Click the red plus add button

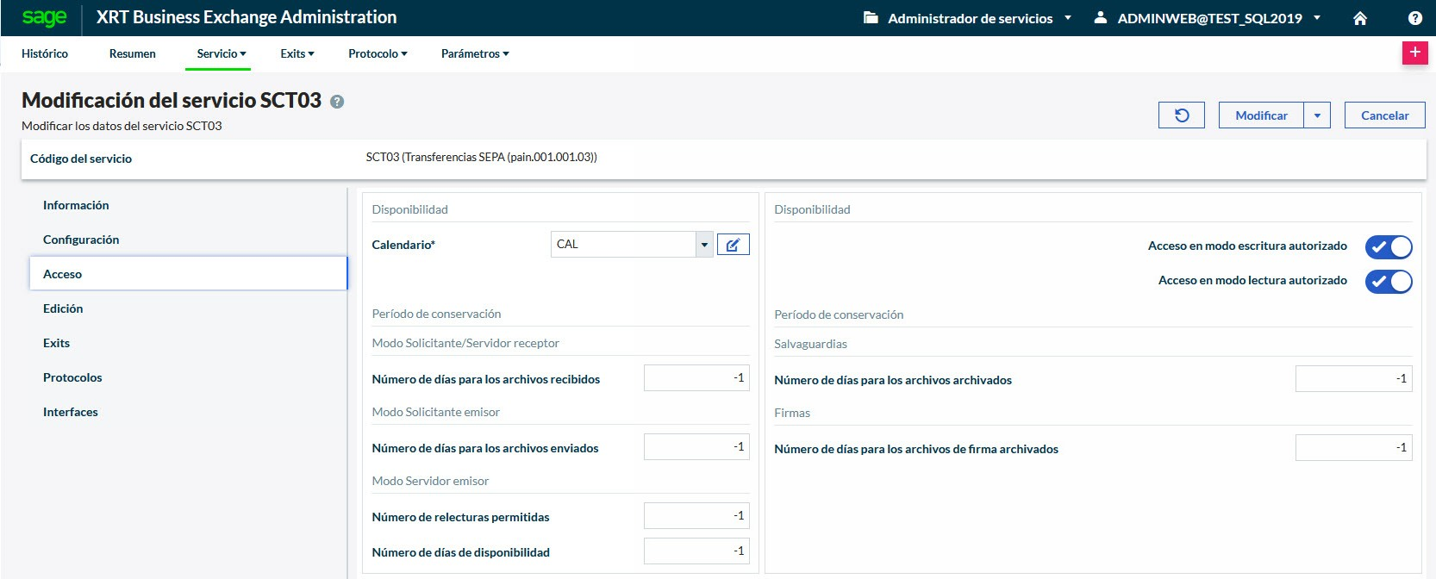click(x=1414, y=53)
